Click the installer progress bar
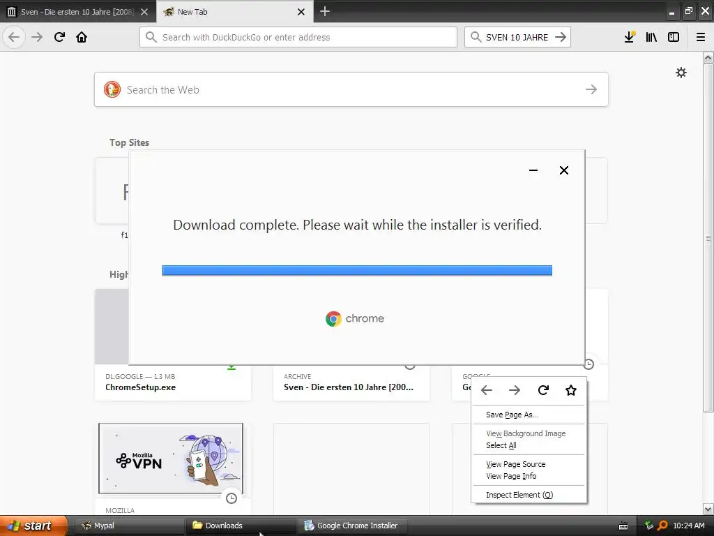The width and height of the screenshot is (714, 536). (x=357, y=270)
